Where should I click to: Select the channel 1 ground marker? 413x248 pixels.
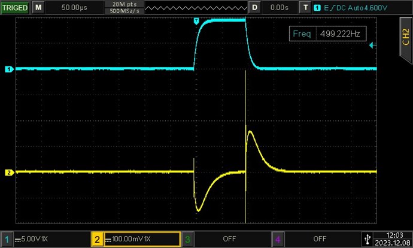pos(9,69)
